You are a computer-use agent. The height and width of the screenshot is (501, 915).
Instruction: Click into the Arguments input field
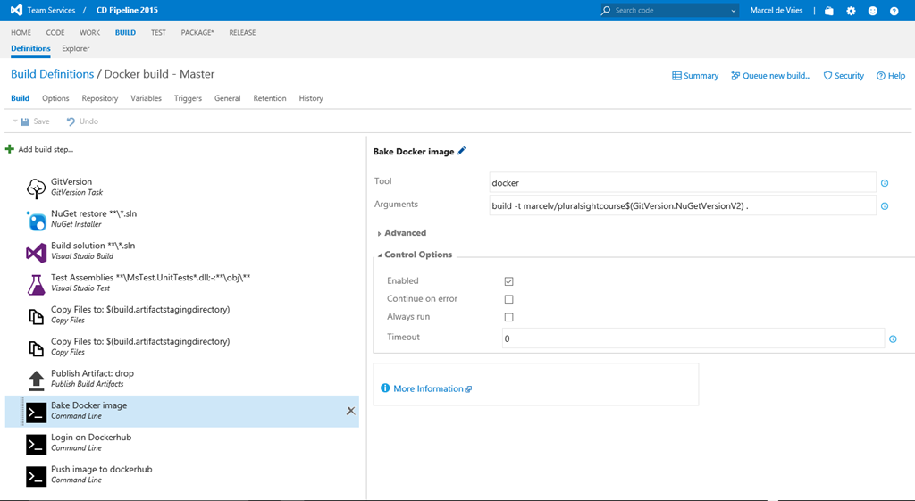(683, 205)
